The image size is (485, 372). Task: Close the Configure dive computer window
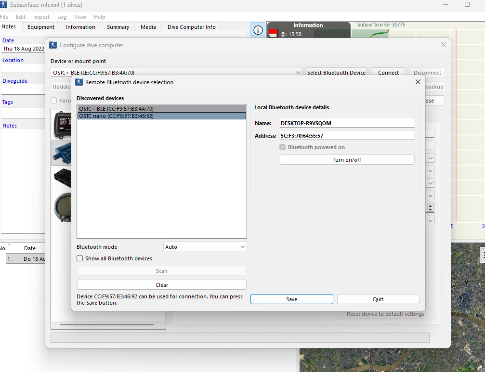coord(443,45)
